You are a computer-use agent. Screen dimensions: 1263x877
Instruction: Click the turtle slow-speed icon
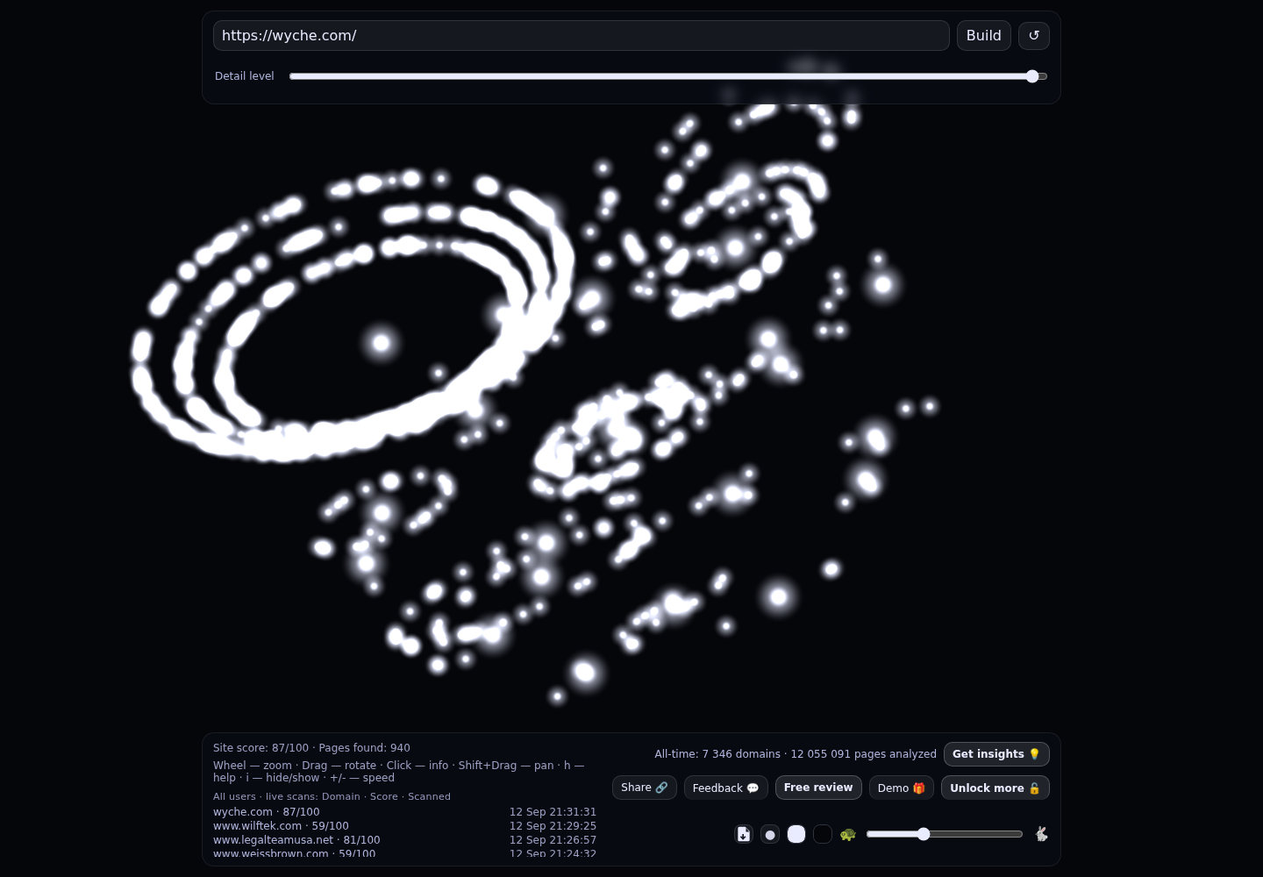pos(847,834)
